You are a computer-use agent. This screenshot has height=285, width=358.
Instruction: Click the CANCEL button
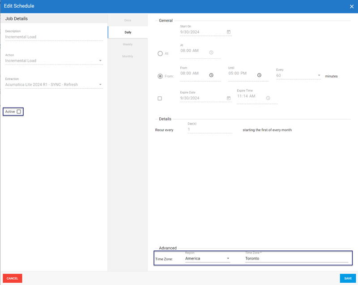tap(12, 278)
